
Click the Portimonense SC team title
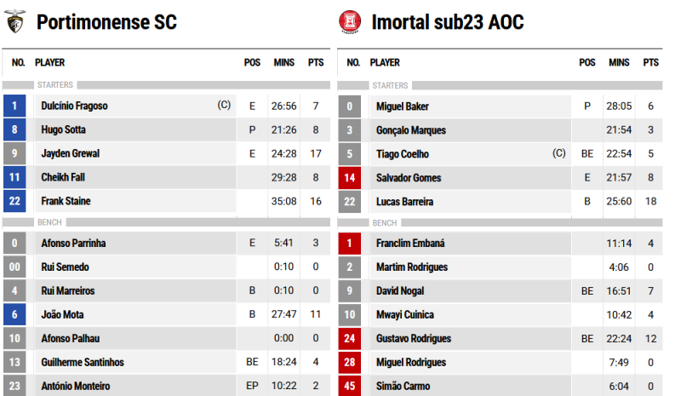107,22
